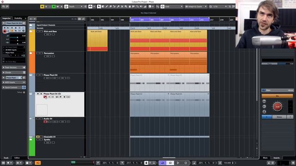Open the Inserts tab in right zone
The image size is (296, 166).
[x=277, y=158]
